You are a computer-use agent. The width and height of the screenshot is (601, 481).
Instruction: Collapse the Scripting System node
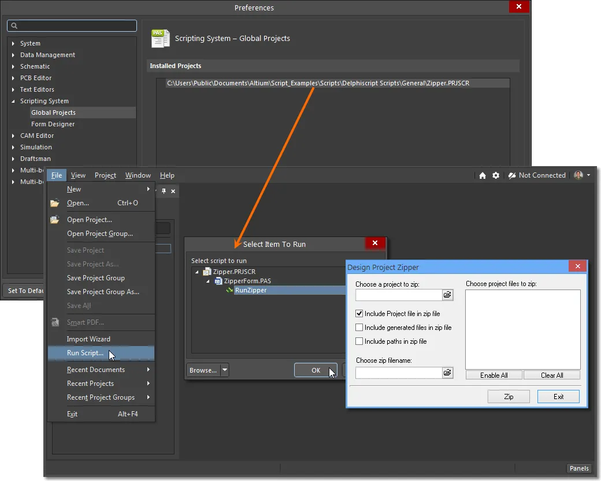[13, 101]
